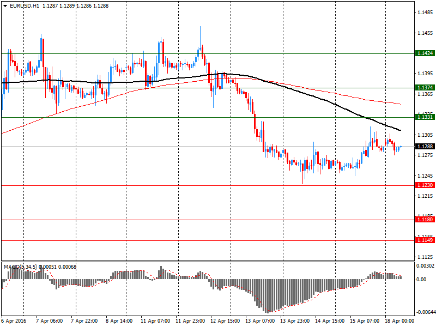Viewport: 436px width, 327px height.
Task: Select the 1.1424 green price level label
Action: point(425,53)
